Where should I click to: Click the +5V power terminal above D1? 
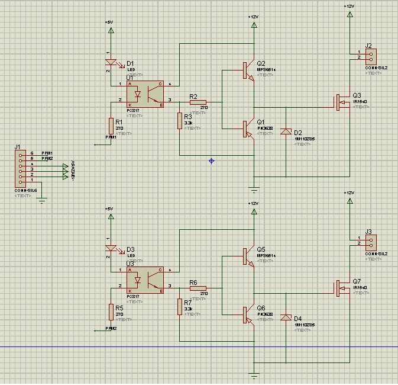coord(111,30)
